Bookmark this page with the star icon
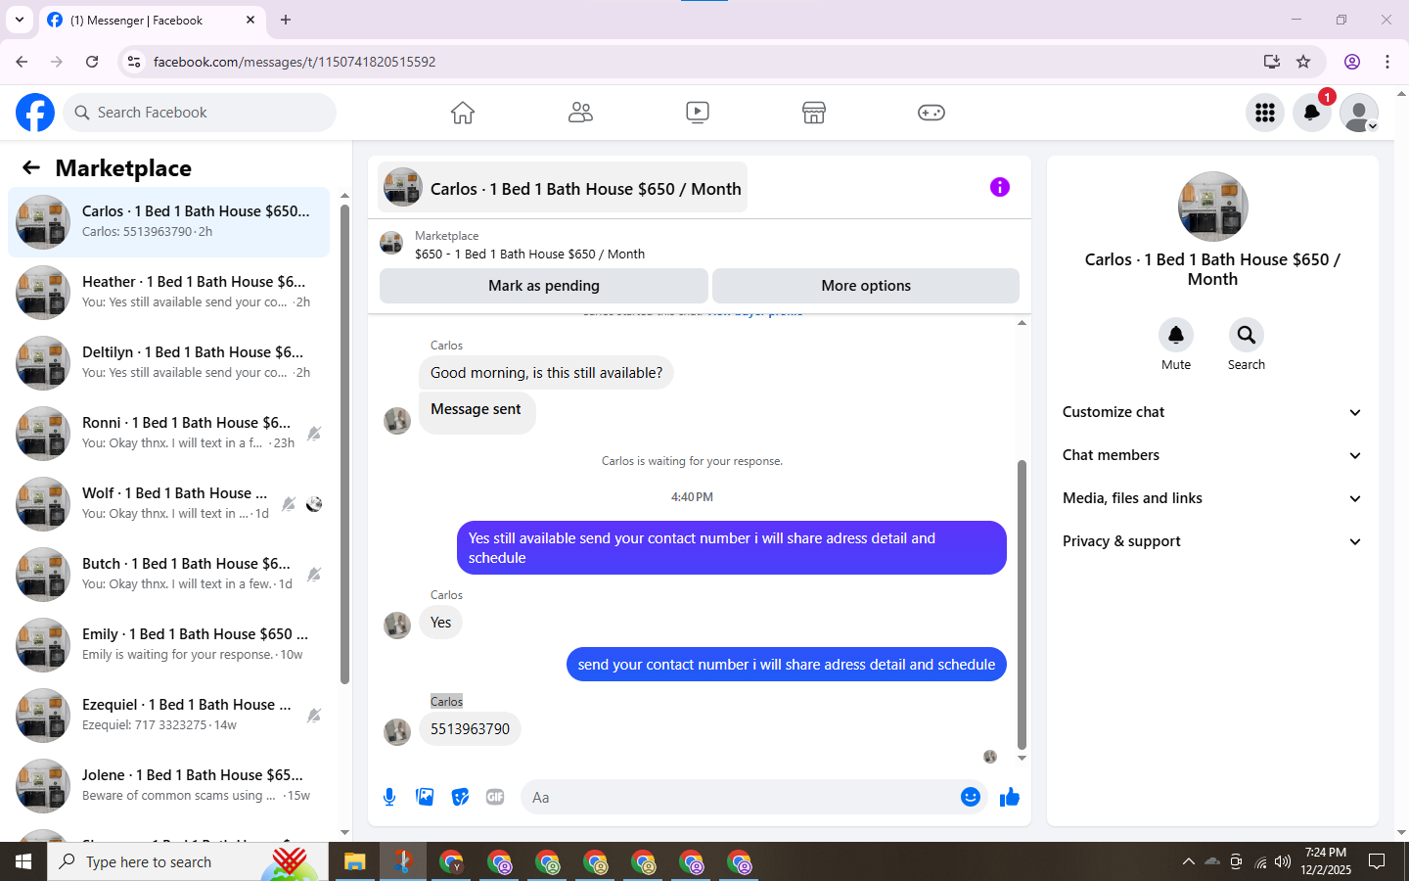 (x=1303, y=62)
